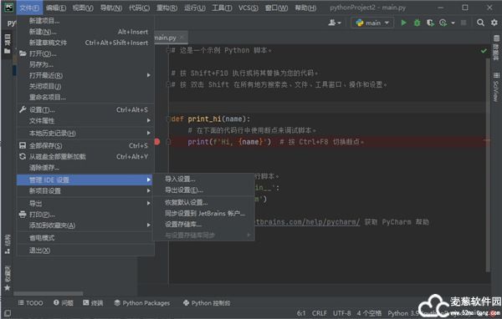502x319 pixels.
Task: Select 新建项目... from File menu
Action: point(85,21)
